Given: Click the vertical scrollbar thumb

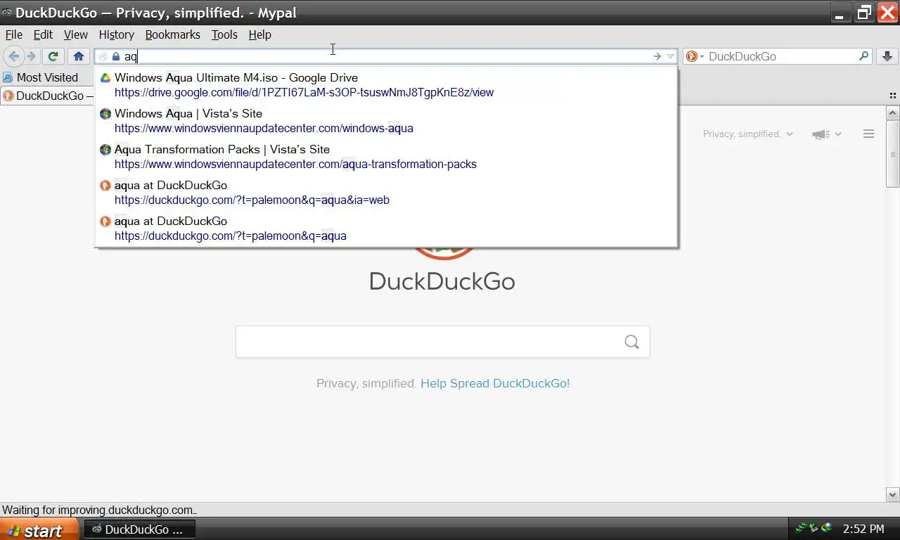Looking at the screenshot, I should click(893, 154).
